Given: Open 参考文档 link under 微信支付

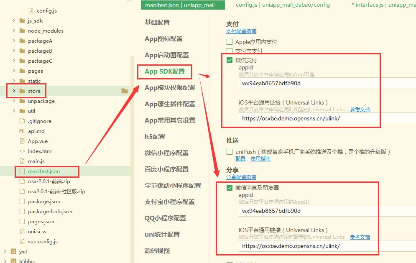Looking at the screenshot, I should tap(360, 110).
